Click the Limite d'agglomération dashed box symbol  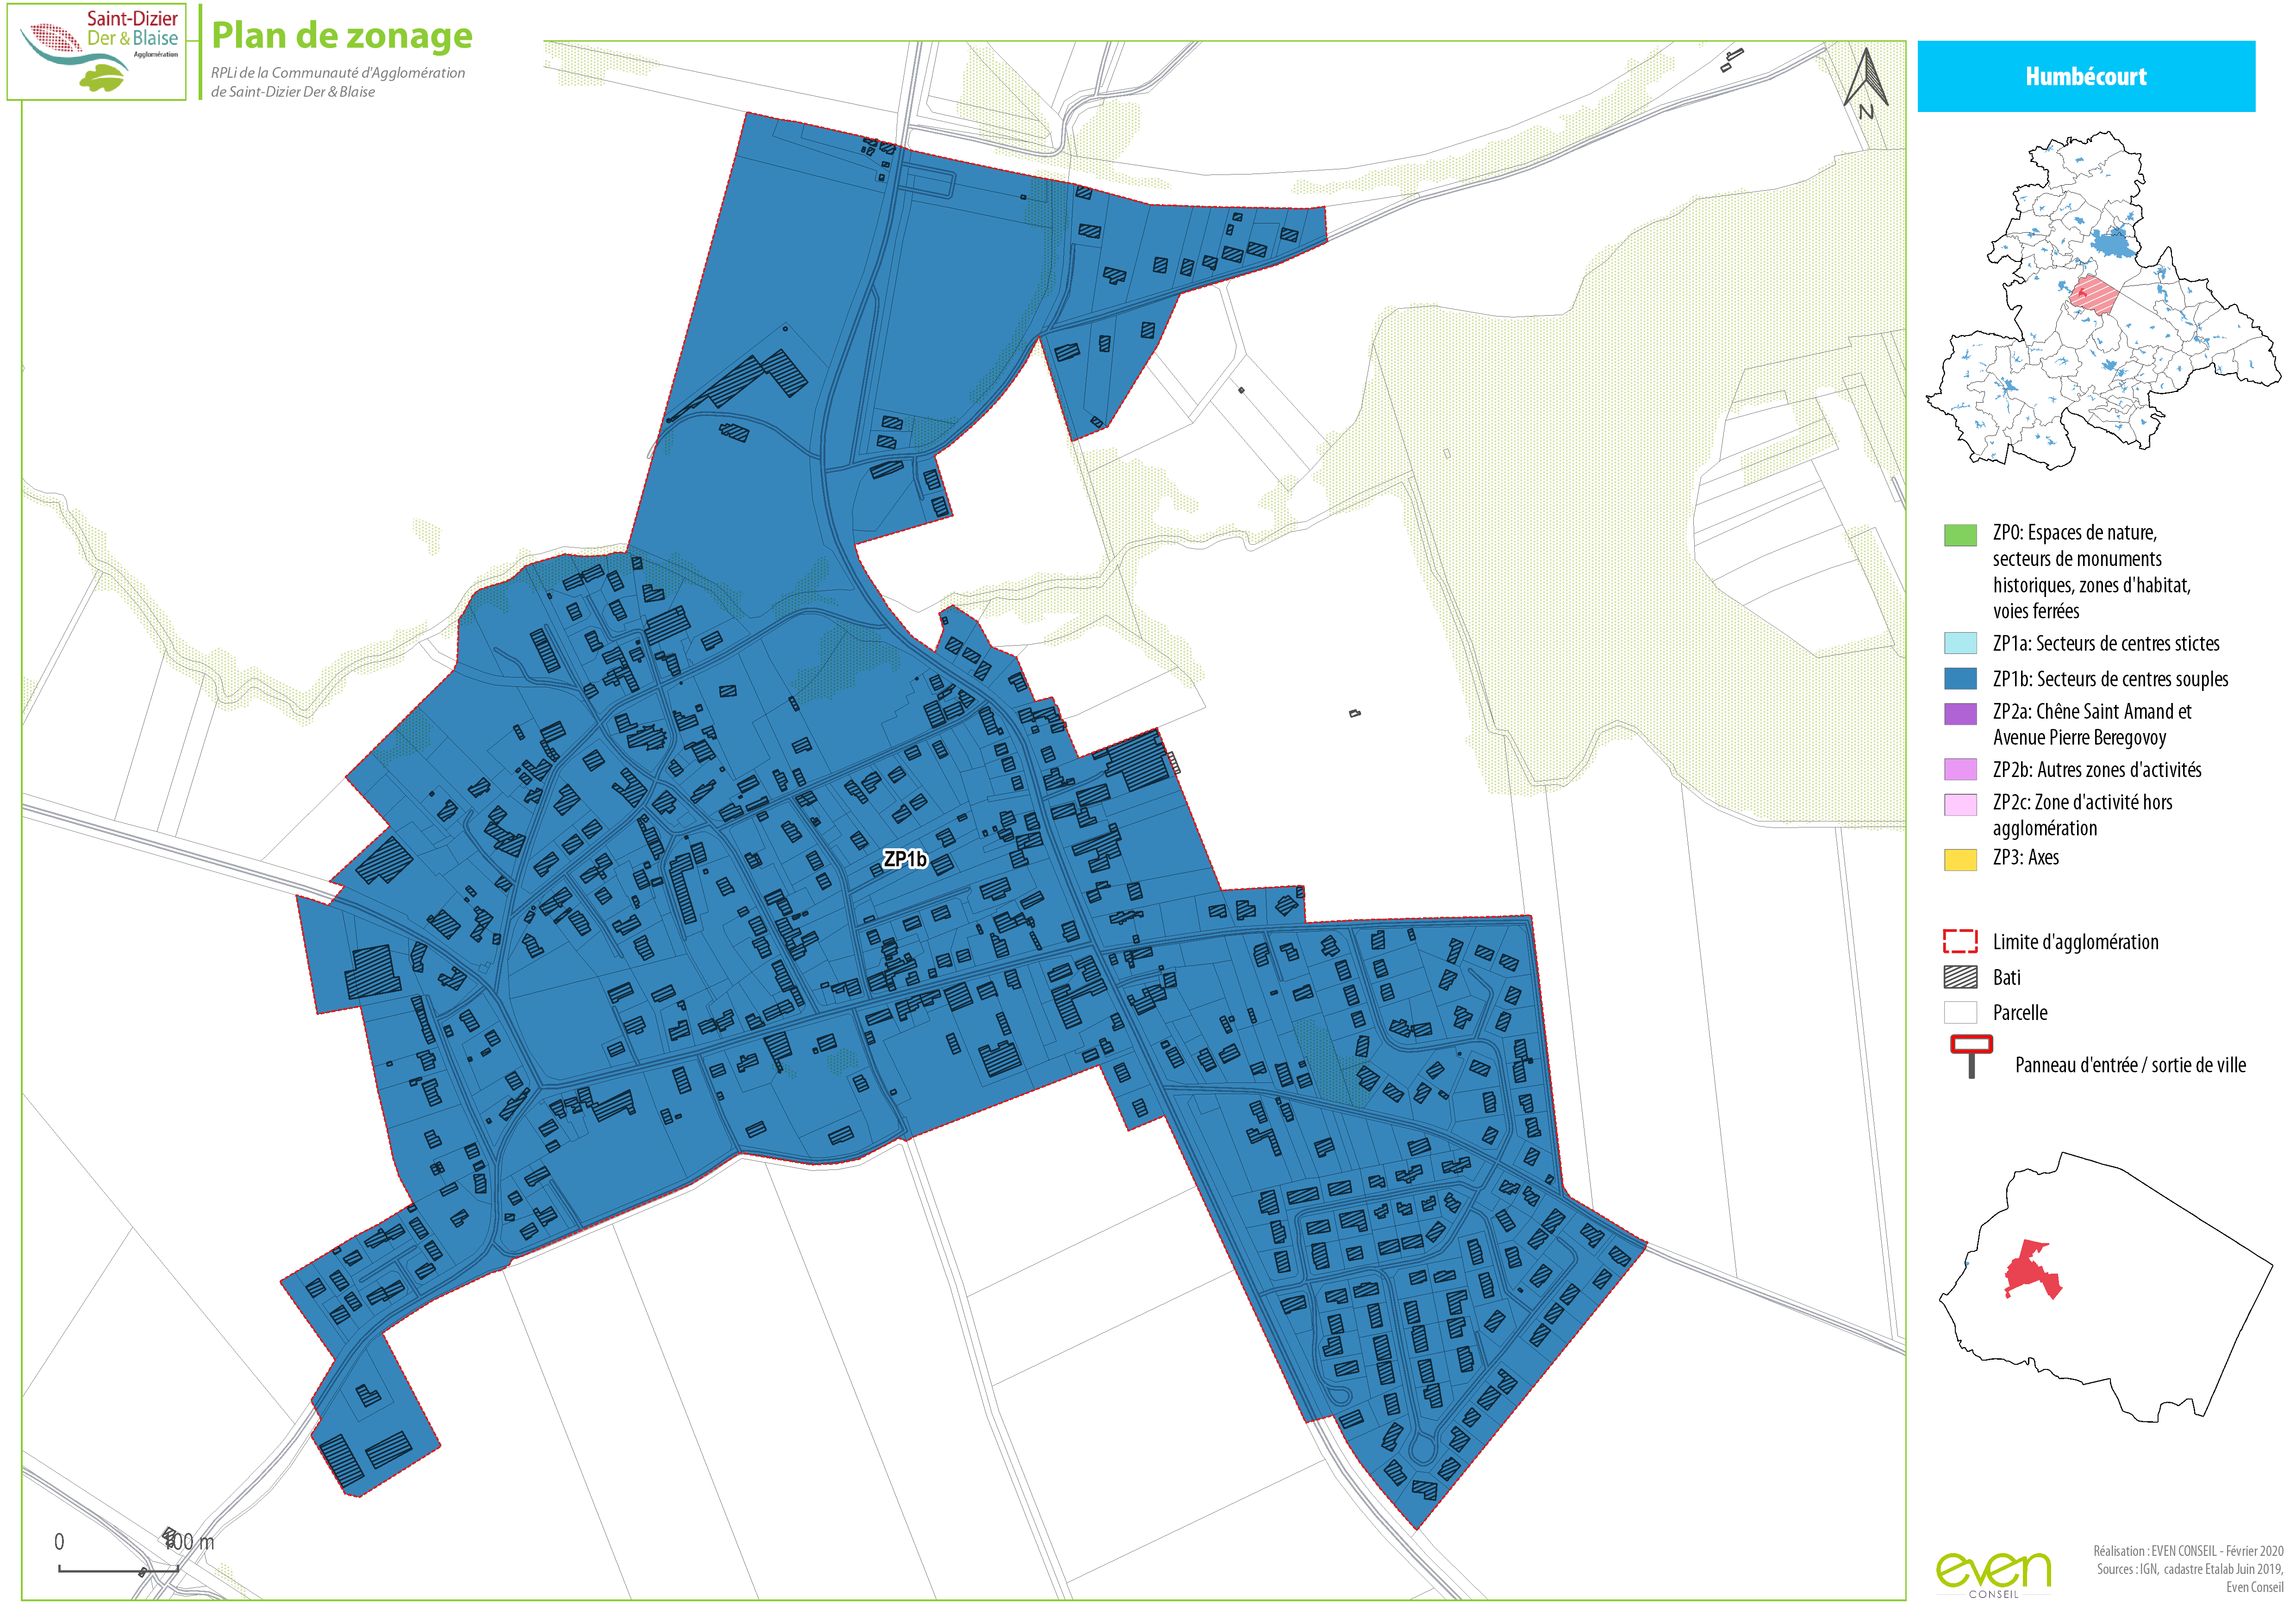tap(1960, 941)
